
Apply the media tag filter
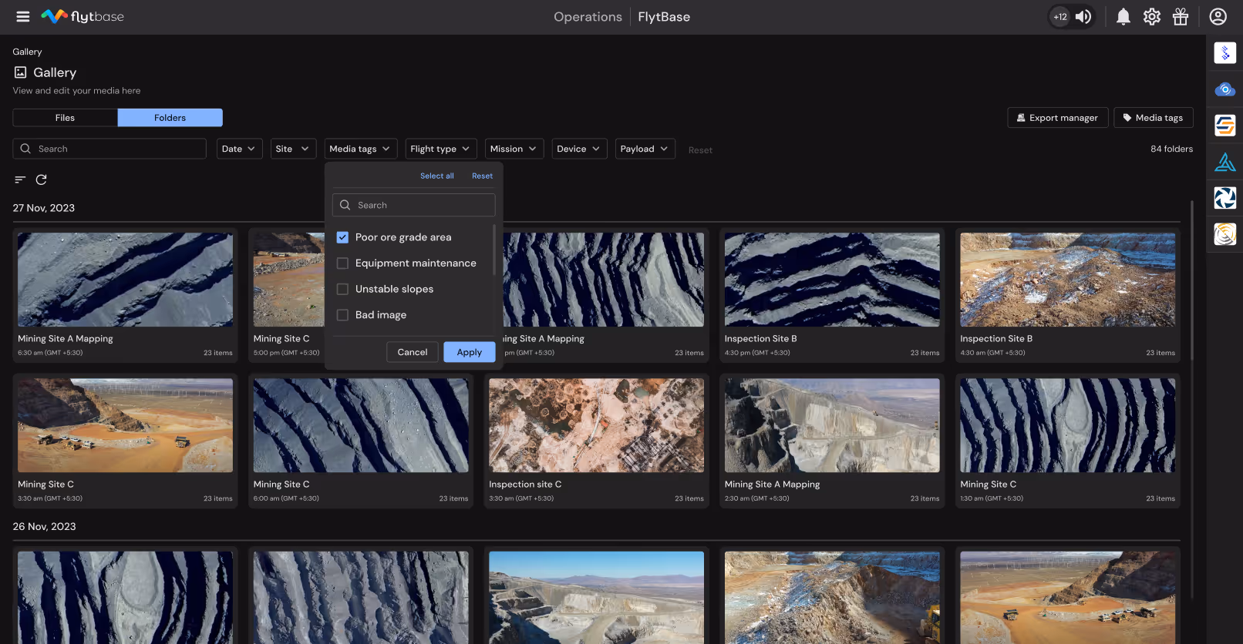469,352
